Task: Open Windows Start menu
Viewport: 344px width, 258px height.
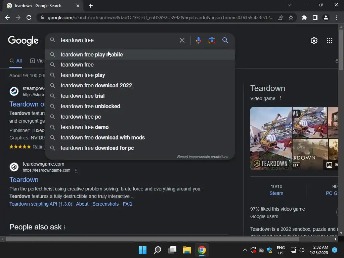Action: pos(142,250)
